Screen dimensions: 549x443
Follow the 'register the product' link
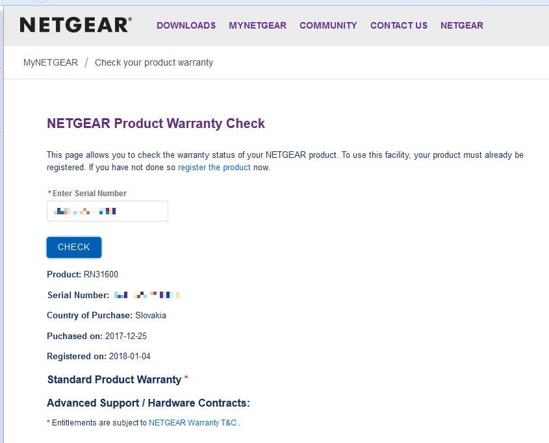click(214, 168)
